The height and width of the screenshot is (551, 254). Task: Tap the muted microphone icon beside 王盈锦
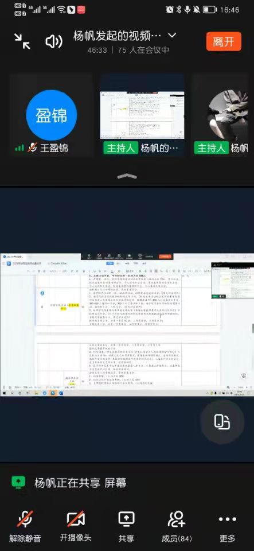click(33, 148)
